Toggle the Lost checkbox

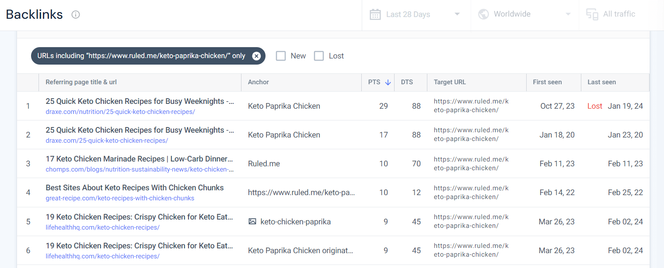click(319, 56)
